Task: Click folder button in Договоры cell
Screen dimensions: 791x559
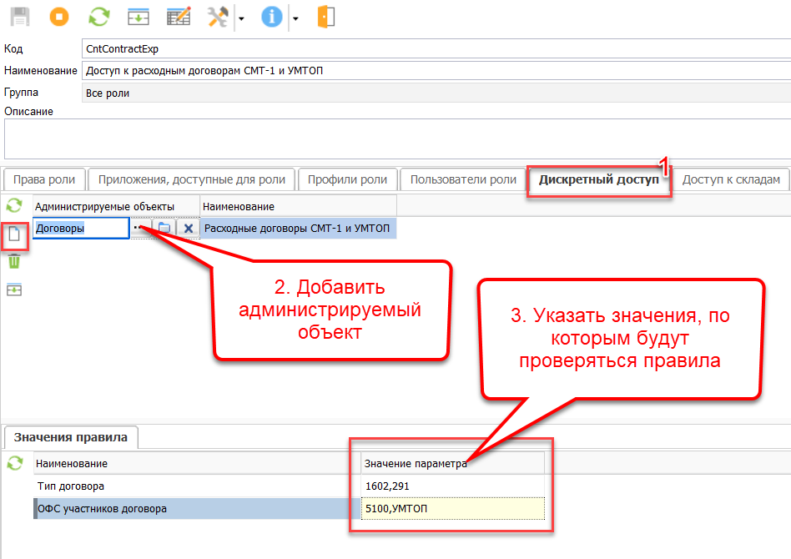Action: (164, 228)
